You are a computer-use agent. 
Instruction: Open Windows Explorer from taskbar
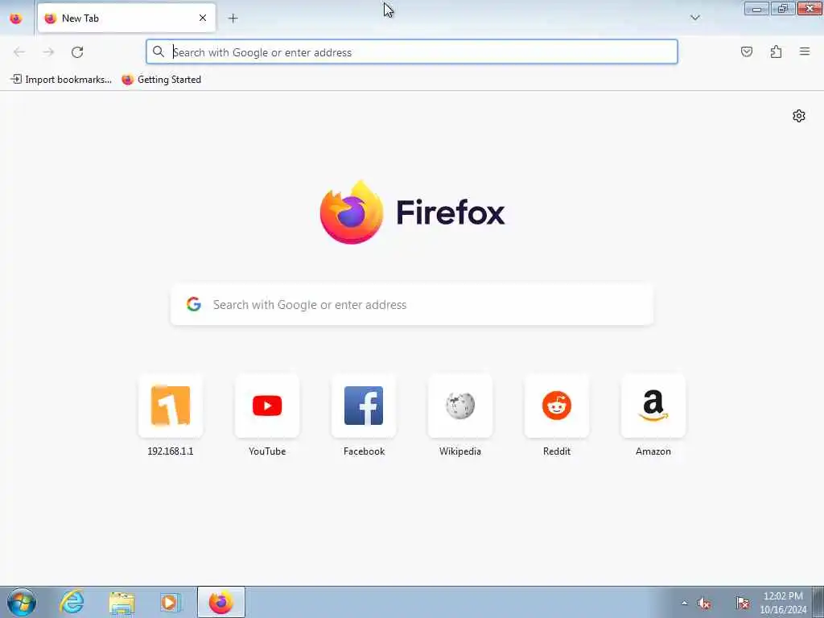pos(122,602)
